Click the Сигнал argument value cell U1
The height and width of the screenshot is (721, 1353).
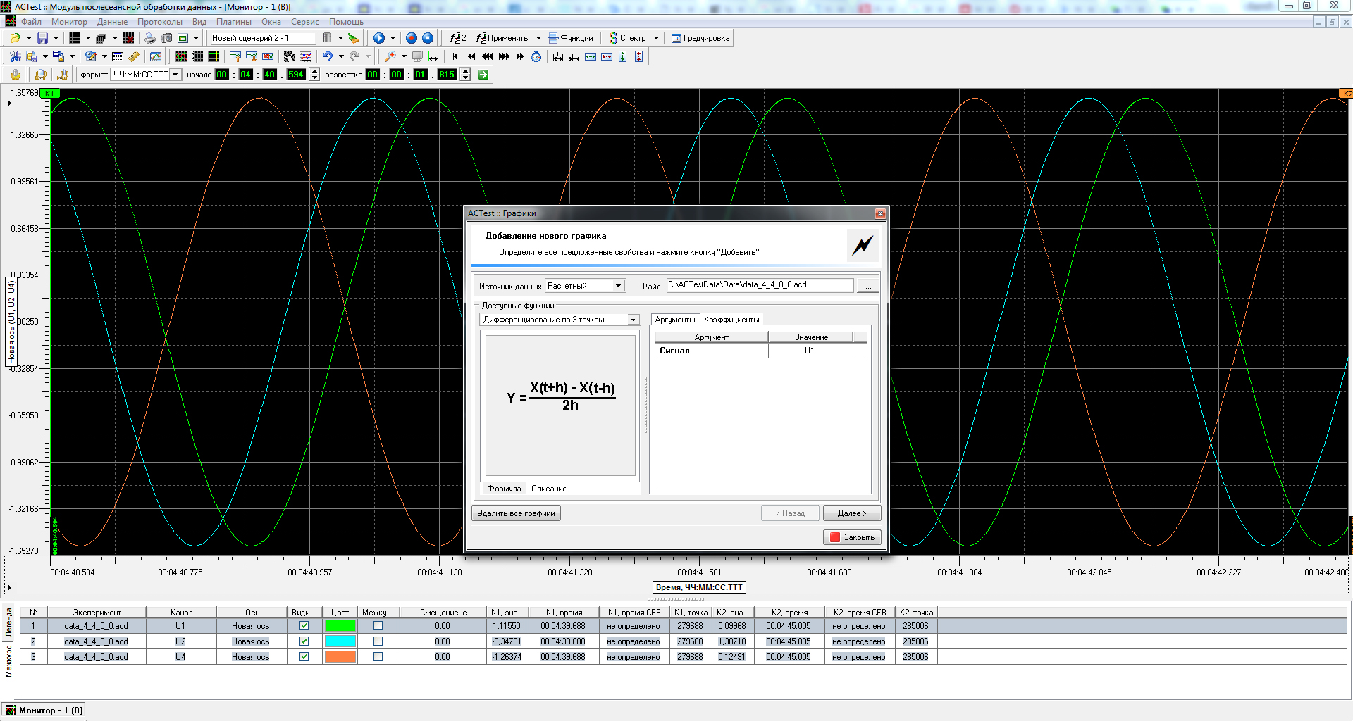810,351
